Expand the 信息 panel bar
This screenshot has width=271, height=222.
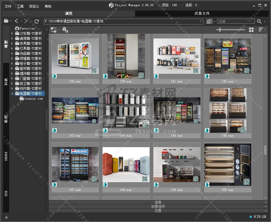(x=158, y=202)
